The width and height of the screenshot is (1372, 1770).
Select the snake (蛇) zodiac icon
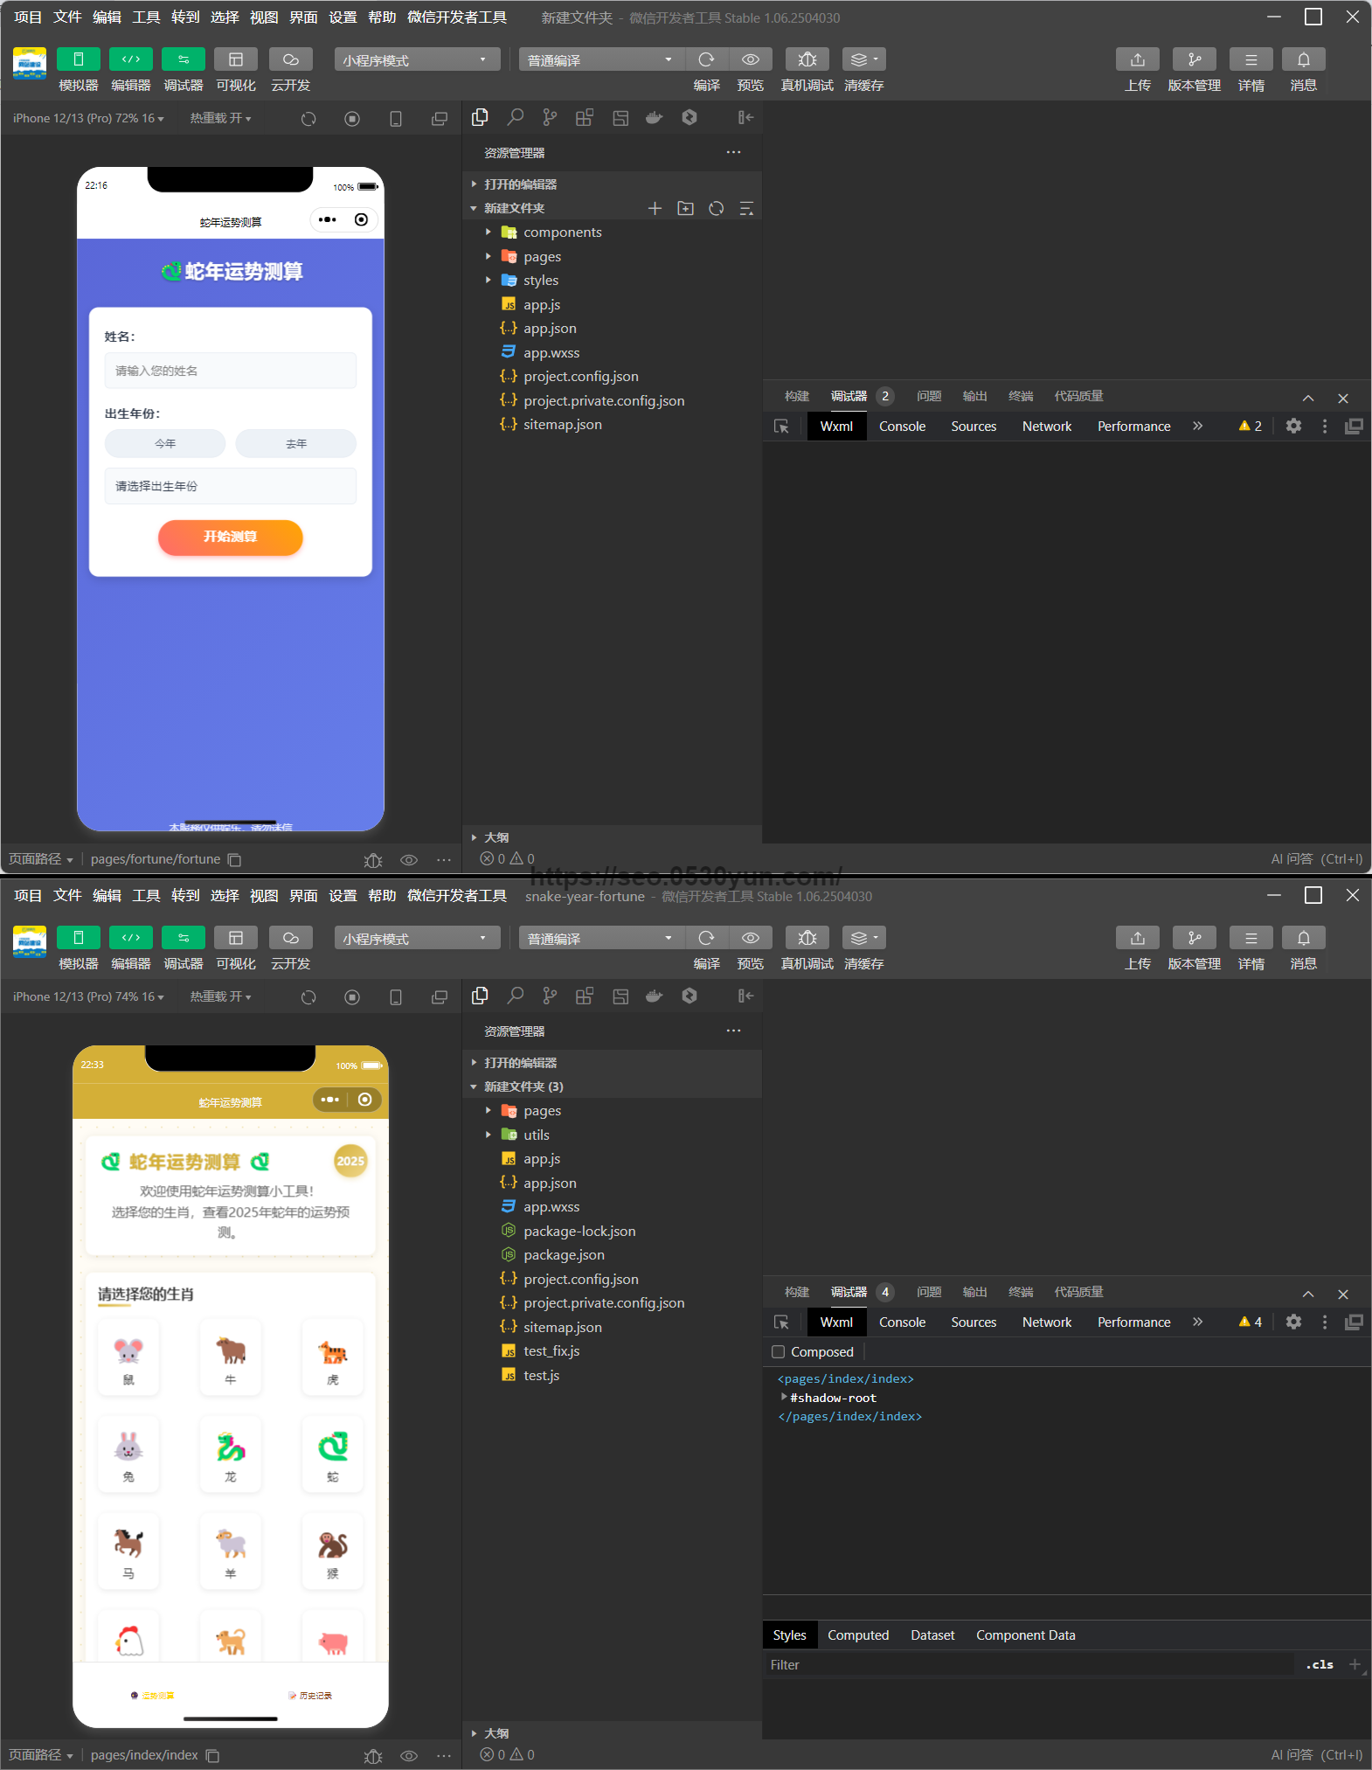click(x=332, y=1454)
